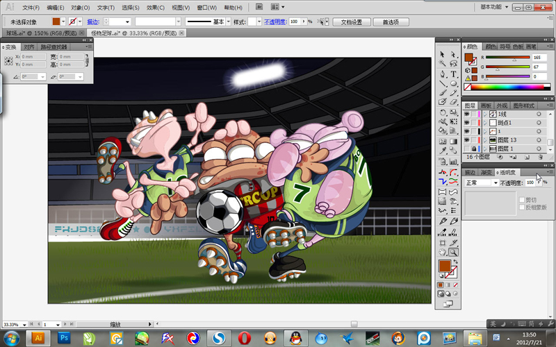Open the 样式 style dropdown
556x347 pixels.
pyautogui.click(x=259, y=22)
